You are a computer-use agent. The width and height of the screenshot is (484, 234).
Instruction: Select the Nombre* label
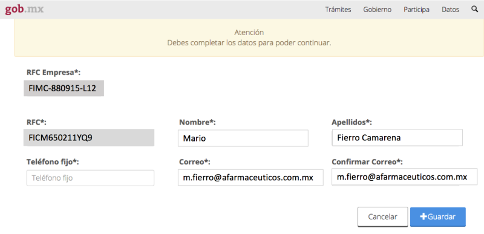(197, 122)
